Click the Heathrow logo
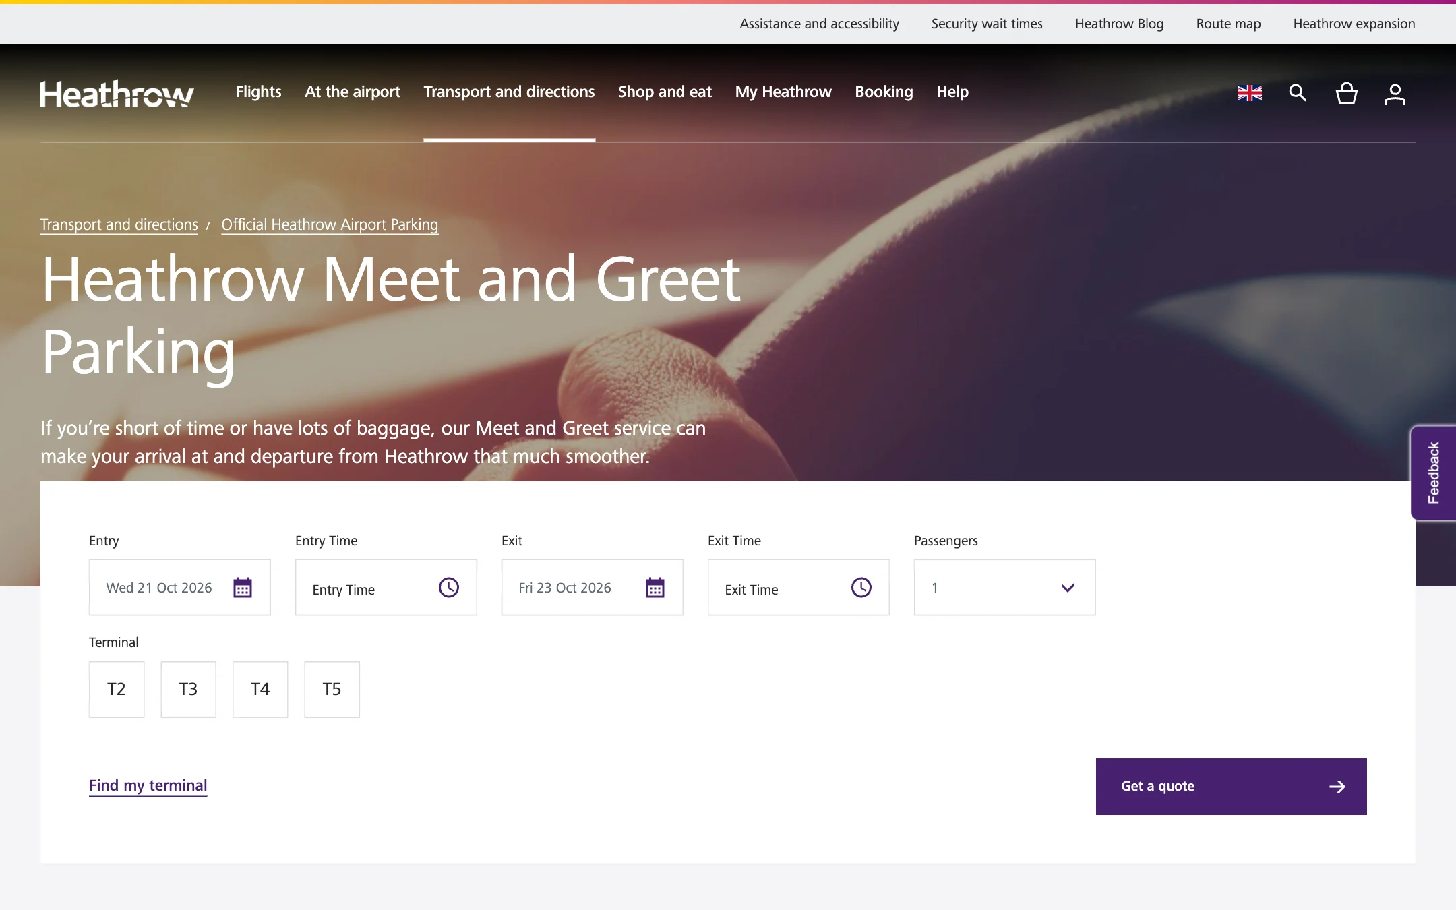Screen dimensions: 1456x910 (117, 94)
